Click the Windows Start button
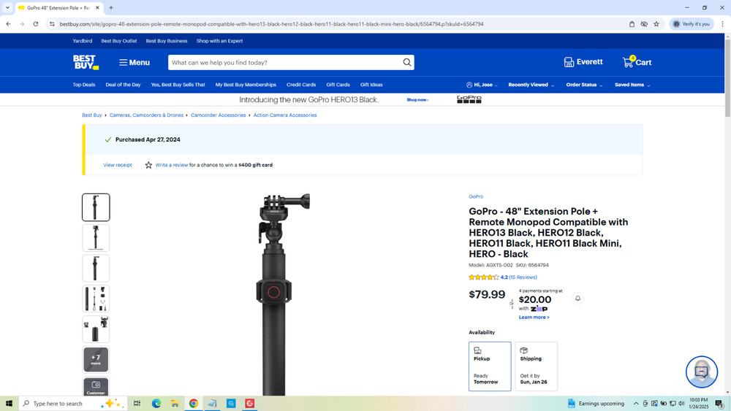Image resolution: width=731 pixels, height=411 pixels. (9, 404)
